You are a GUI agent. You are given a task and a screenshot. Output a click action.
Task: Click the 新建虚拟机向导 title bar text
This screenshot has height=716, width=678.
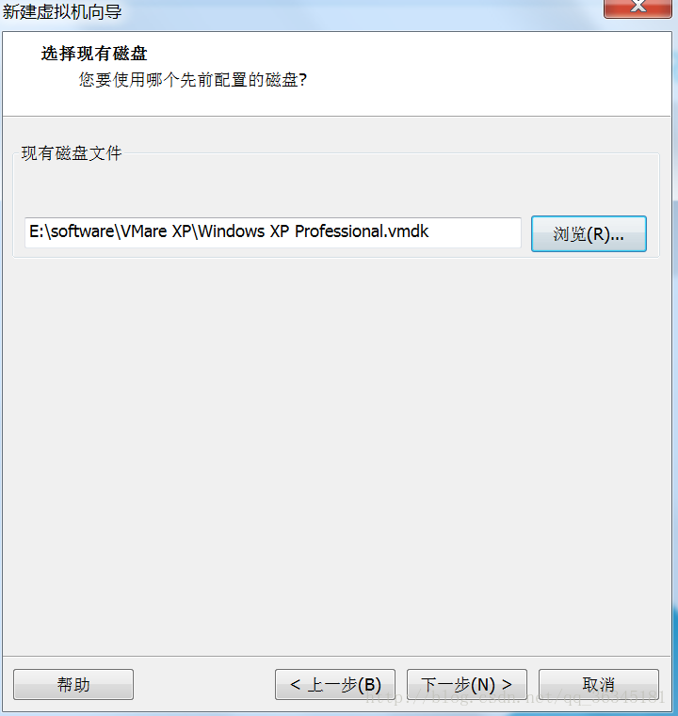point(62,11)
